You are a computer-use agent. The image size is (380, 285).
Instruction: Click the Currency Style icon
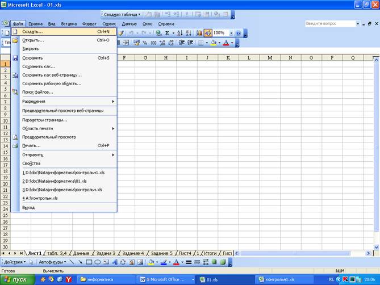tap(136, 43)
